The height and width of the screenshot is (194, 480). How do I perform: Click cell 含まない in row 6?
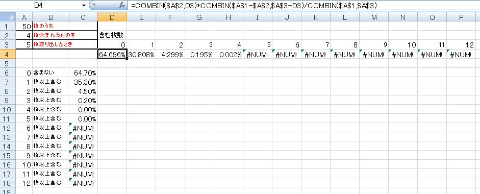[x=51, y=72]
